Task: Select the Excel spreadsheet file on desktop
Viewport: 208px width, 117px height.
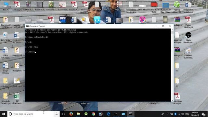Action: point(17,98)
